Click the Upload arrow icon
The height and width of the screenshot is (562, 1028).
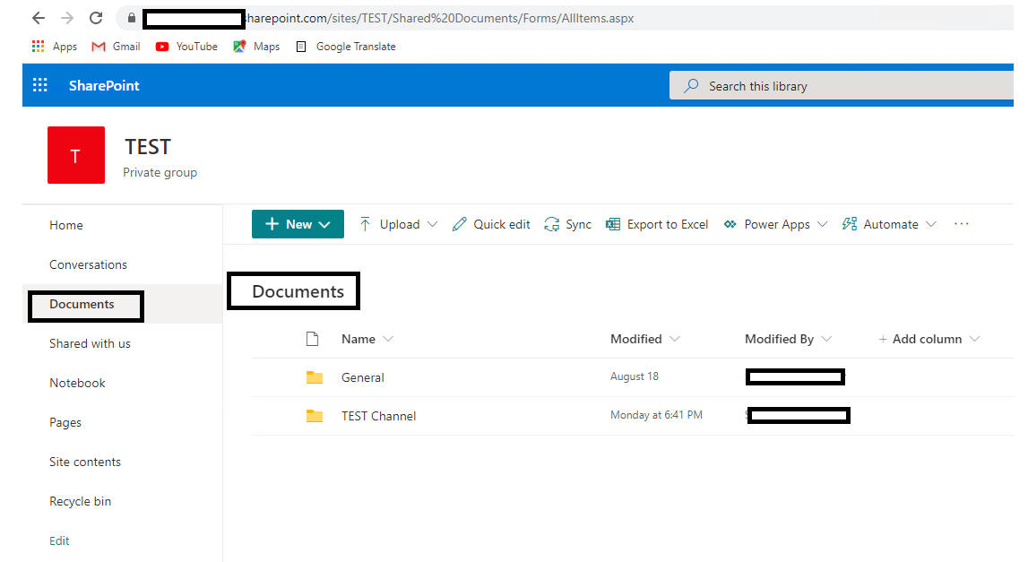tap(365, 224)
